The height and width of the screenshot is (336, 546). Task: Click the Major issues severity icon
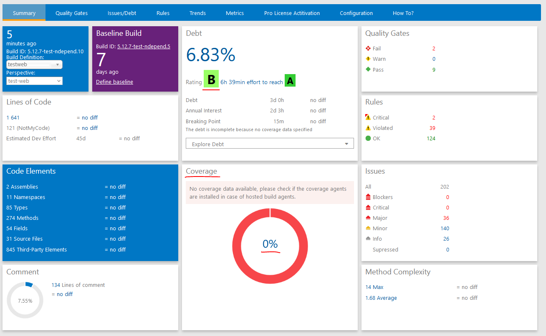[x=368, y=218]
